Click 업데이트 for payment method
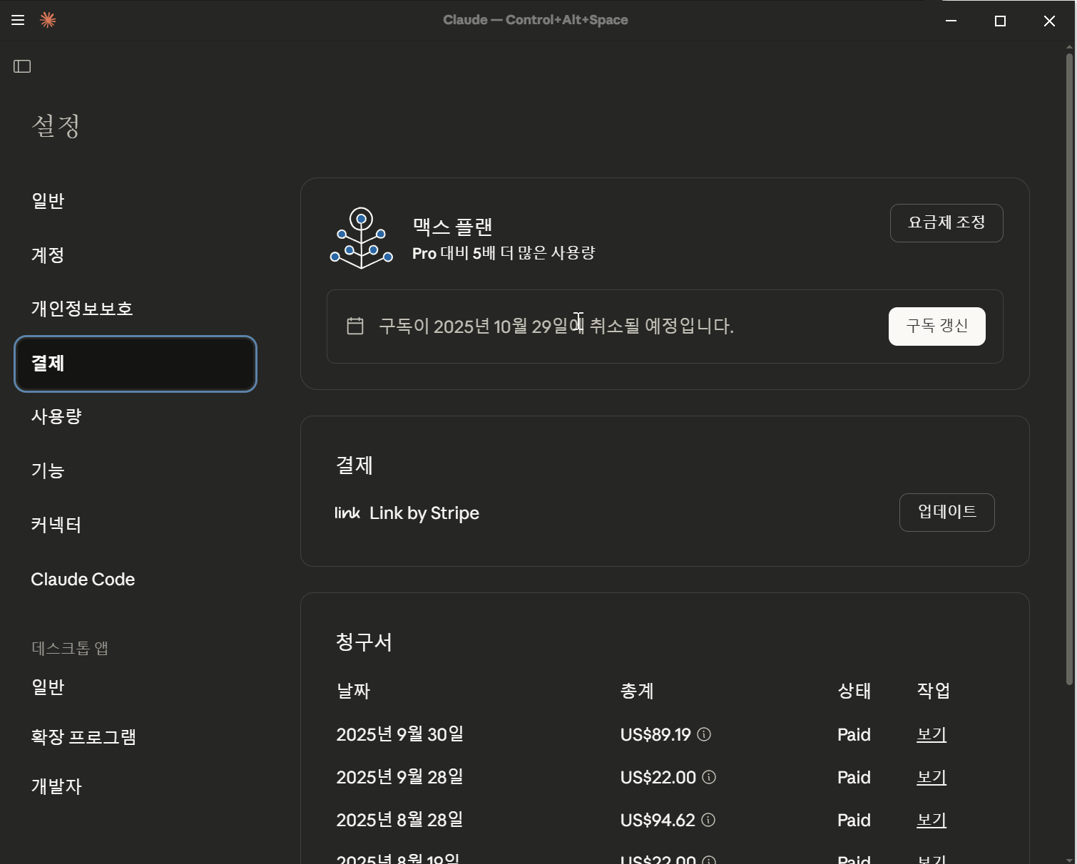1077x864 pixels. 947,513
